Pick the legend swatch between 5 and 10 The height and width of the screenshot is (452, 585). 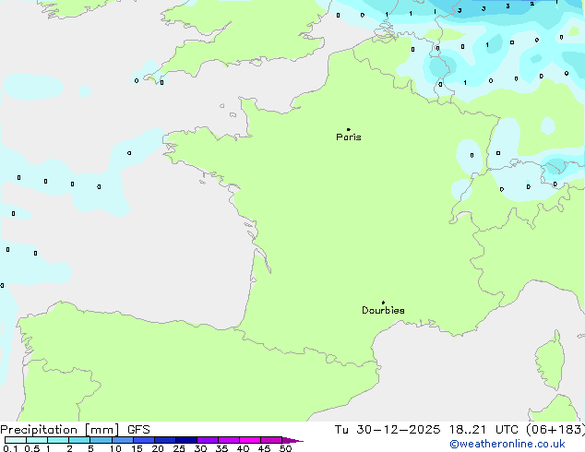(x=101, y=441)
